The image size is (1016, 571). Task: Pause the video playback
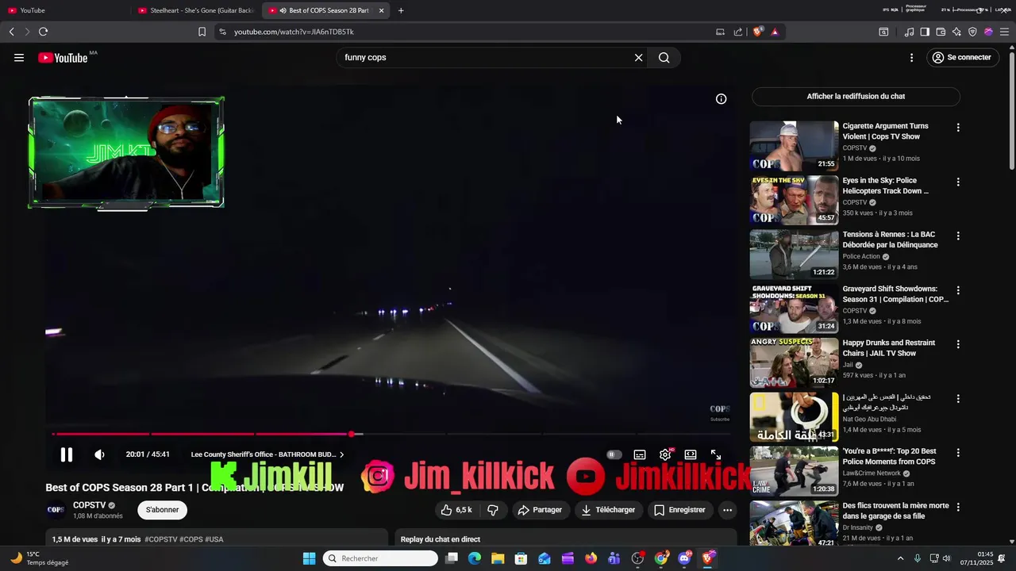point(67,454)
